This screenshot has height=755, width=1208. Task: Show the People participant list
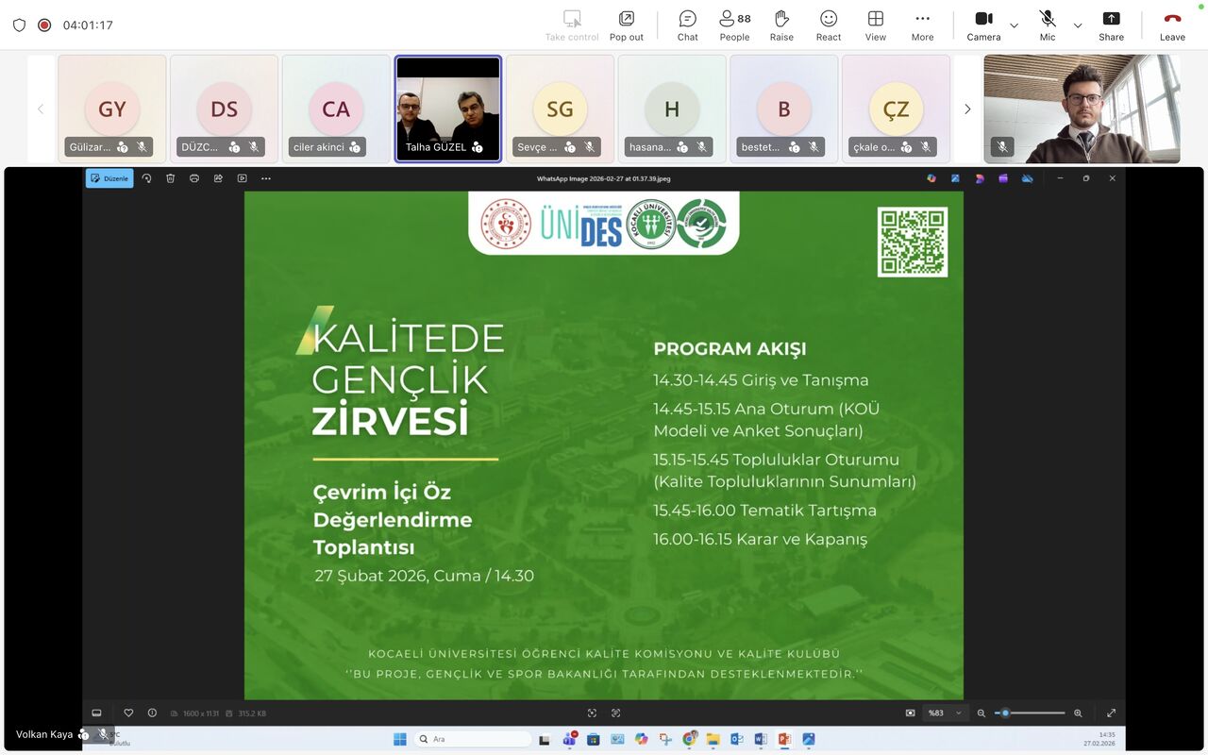coord(734,25)
